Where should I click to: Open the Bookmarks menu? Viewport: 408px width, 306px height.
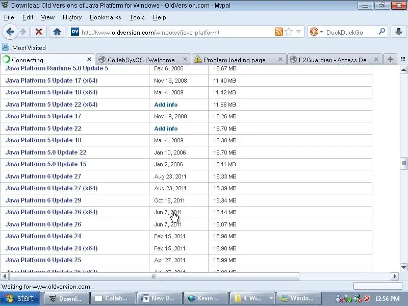tap(106, 17)
